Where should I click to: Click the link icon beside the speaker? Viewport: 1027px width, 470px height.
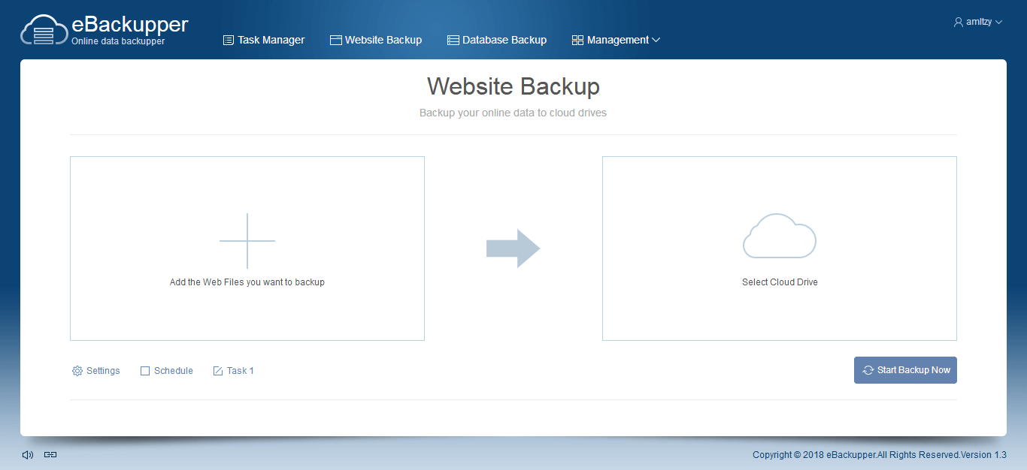(x=50, y=454)
